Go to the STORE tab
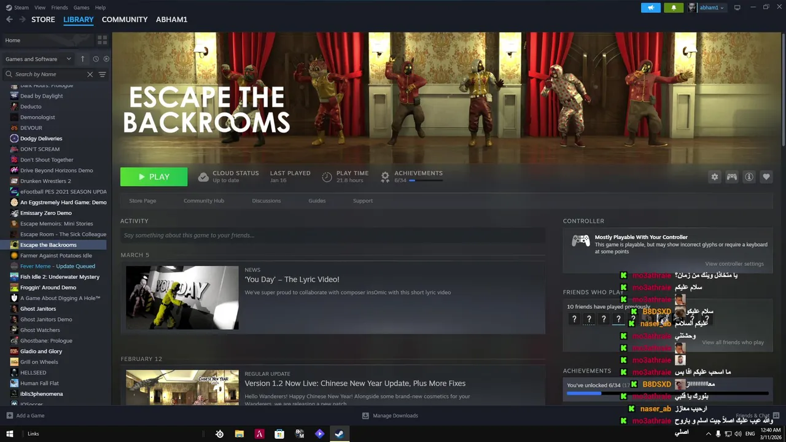The height and width of the screenshot is (442, 786). [x=43, y=20]
